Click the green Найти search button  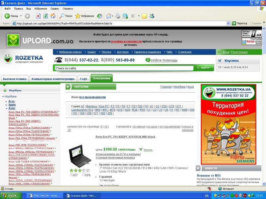coord(203,68)
